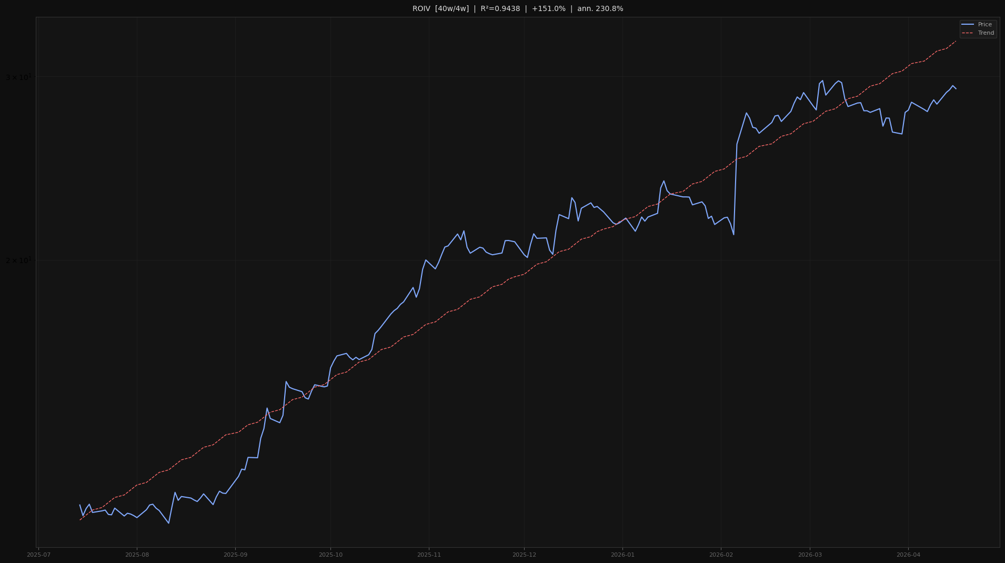The width and height of the screenshot is (1005, 563).
Task: Click the 2025-07 x-axis tick label
Action: pyautogui.click(x=38, y=555)
